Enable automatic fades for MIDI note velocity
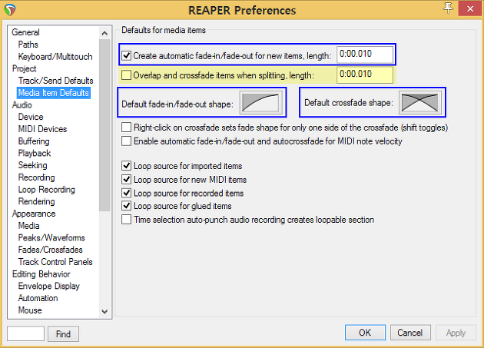Screen dimensions: 484x348 [126, 141]
